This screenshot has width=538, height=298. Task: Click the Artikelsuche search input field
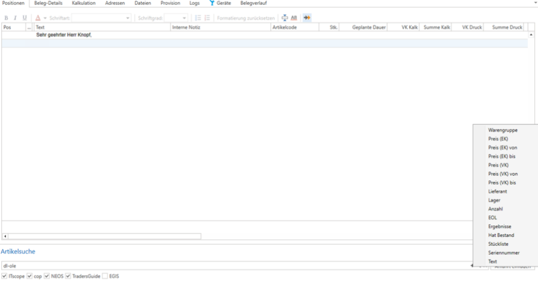[234, 266]
